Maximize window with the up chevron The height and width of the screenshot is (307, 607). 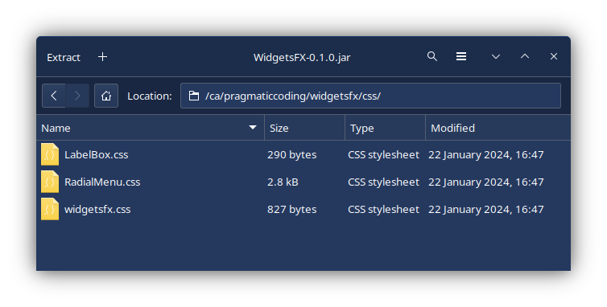point(525,56)
